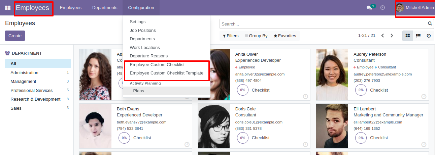The image size is (435, 155).
Task: Click Beth Evans 0% checklist progress circle
Action: point(124,138)
